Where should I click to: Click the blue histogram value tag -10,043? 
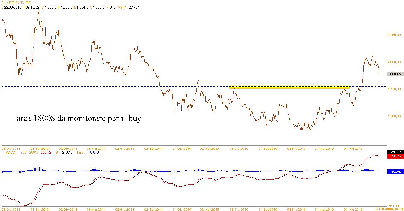click(x=395, y=172)
